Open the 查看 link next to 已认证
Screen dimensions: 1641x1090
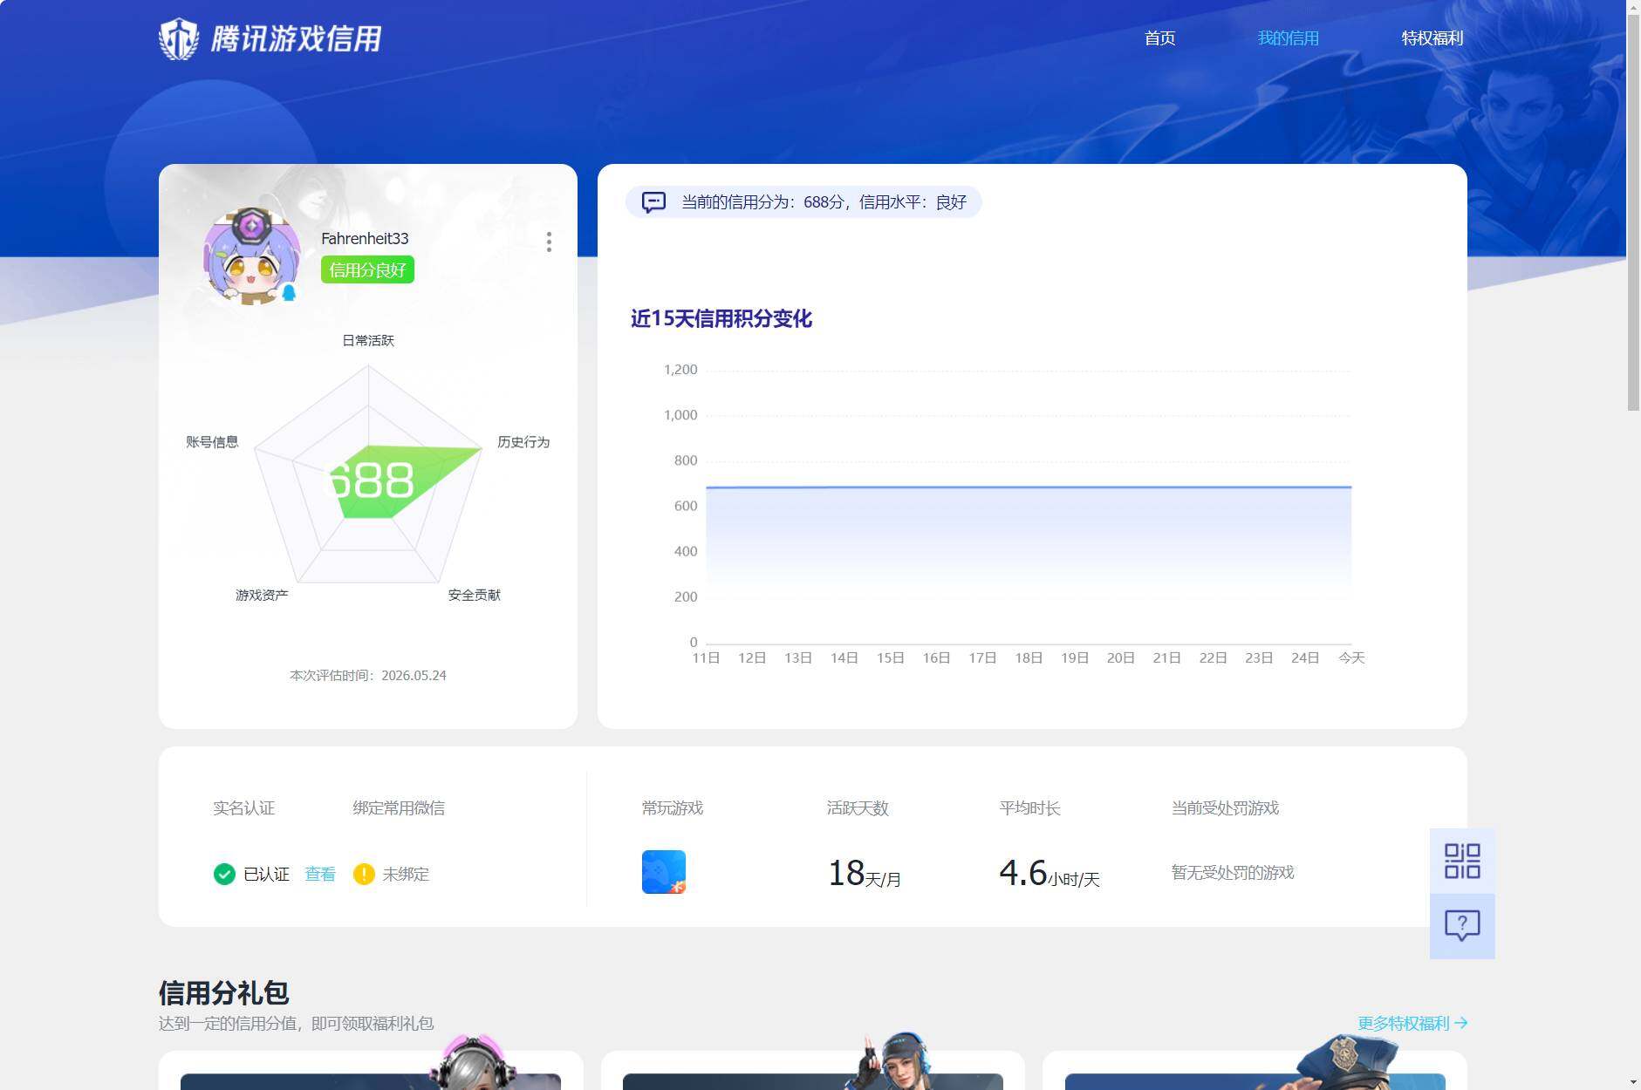[x=320, y=874]
